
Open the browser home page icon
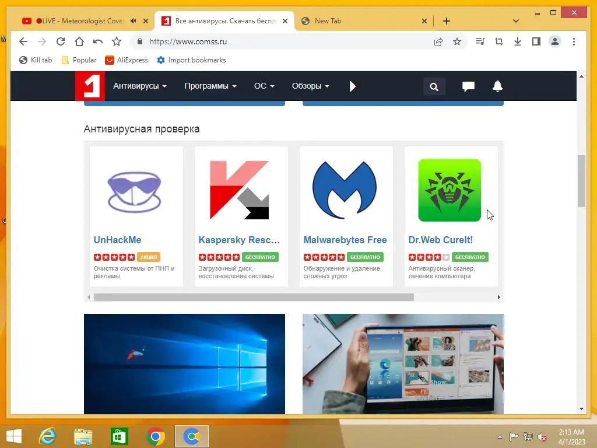click(x=79, y=41)
